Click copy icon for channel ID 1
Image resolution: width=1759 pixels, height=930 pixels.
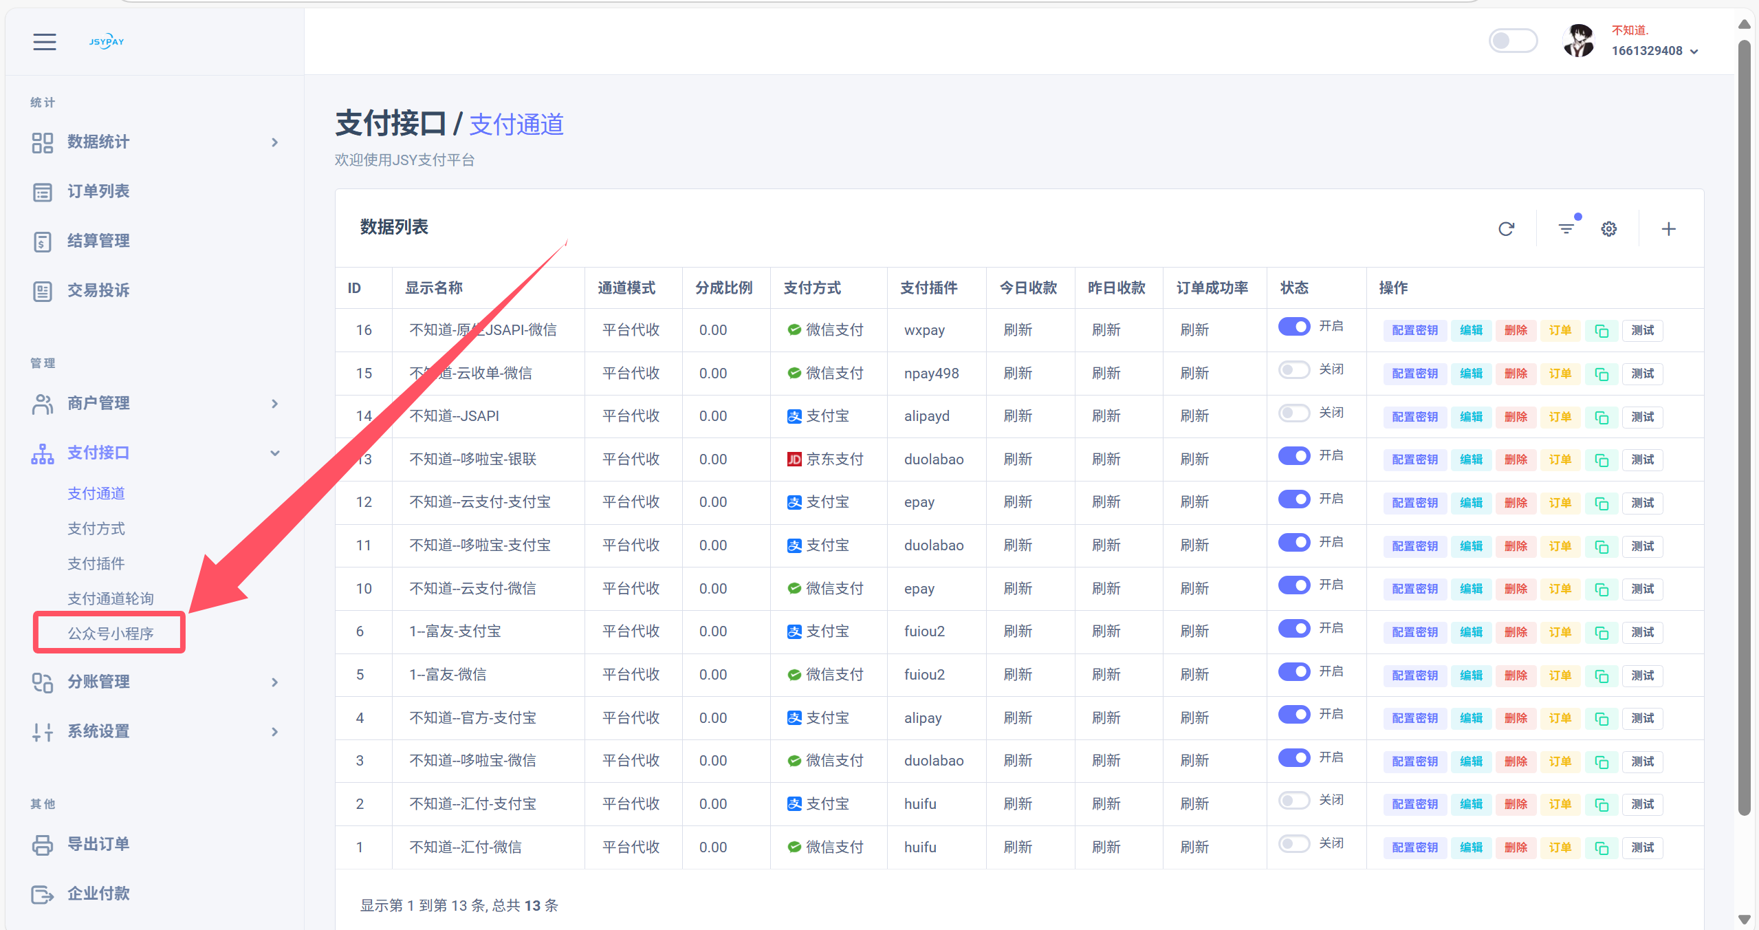coord(1602,848)
